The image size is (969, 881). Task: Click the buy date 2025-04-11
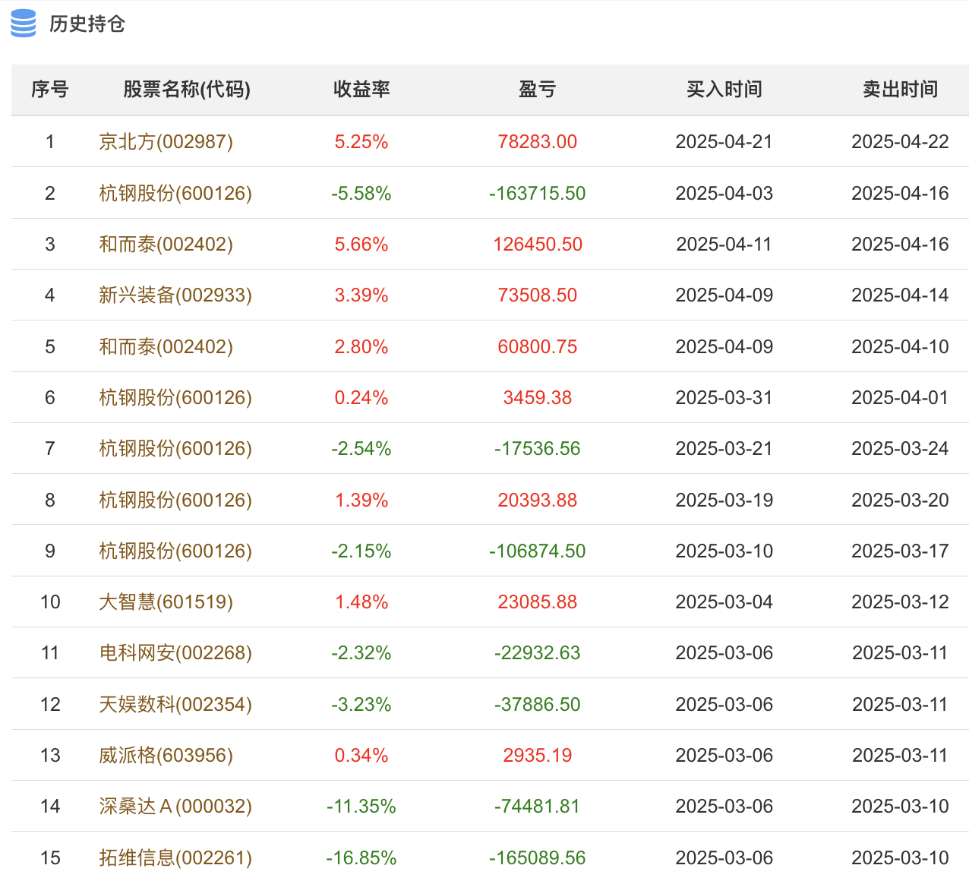point(724,244)
